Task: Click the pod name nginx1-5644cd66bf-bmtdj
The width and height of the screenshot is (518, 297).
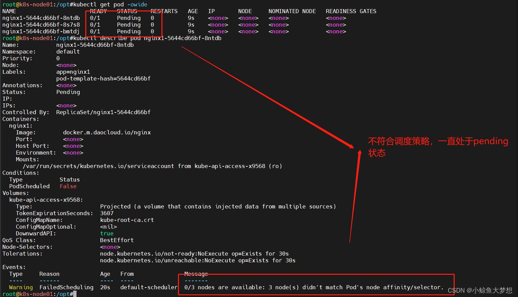Action: click(41, 31)
